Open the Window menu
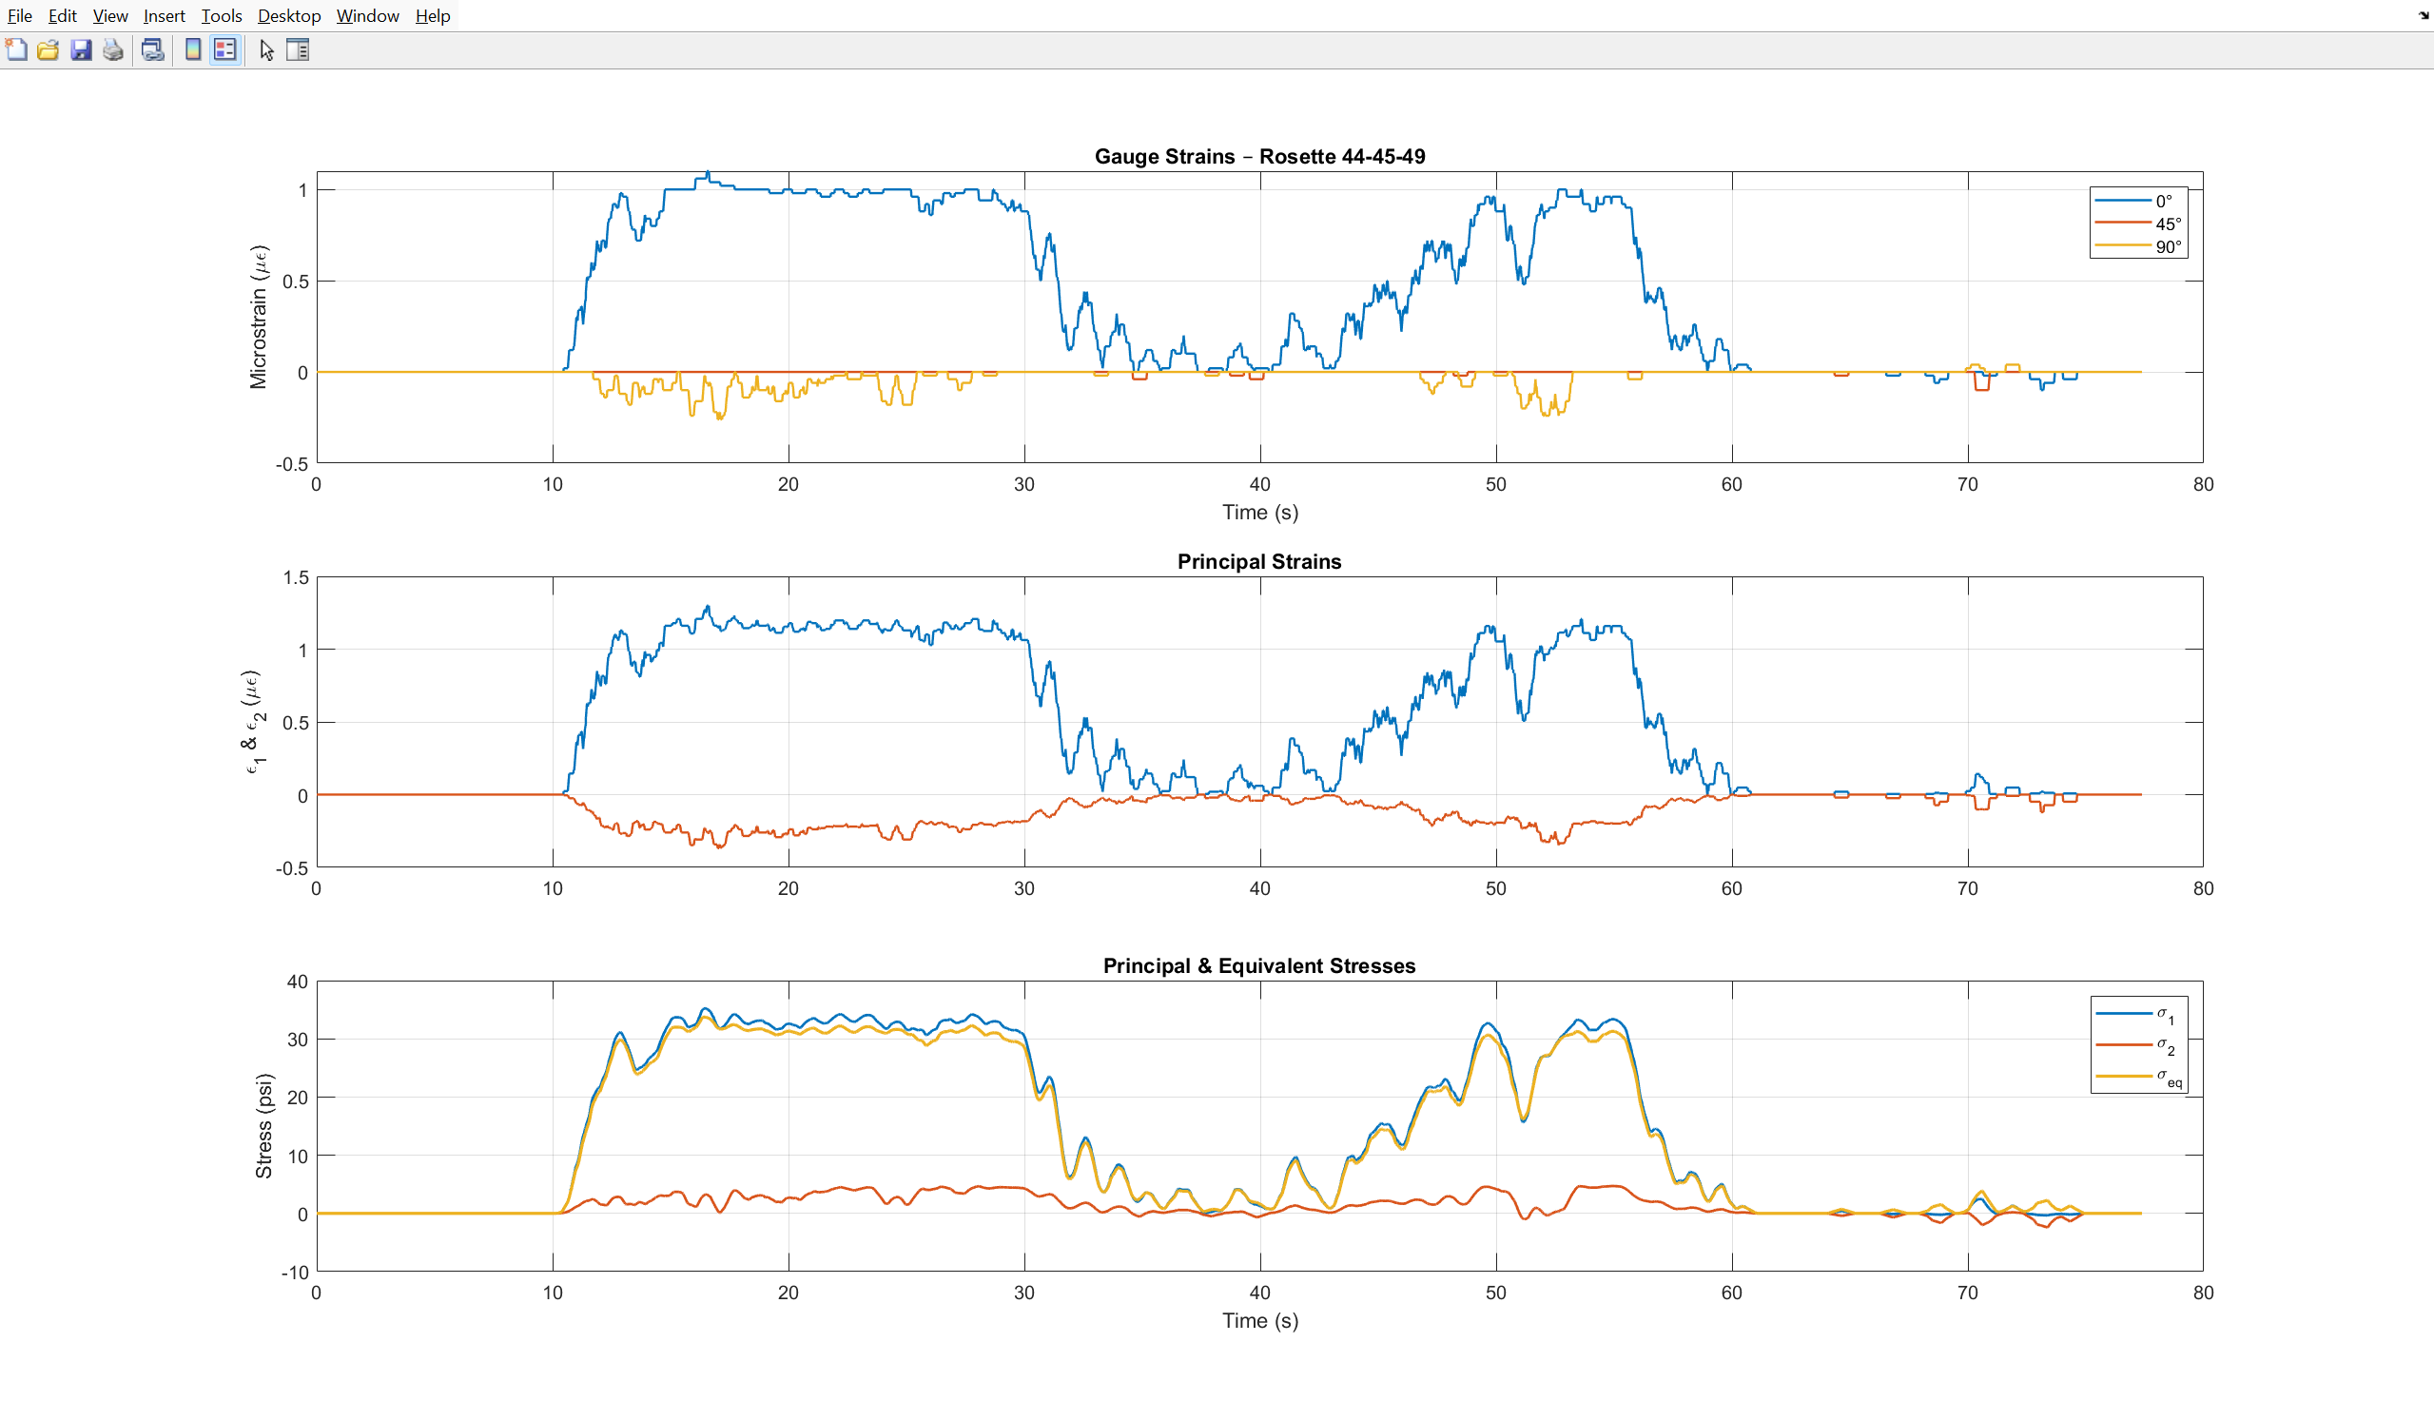Screen dimensions: 2434x1420 tap(368, 15)
